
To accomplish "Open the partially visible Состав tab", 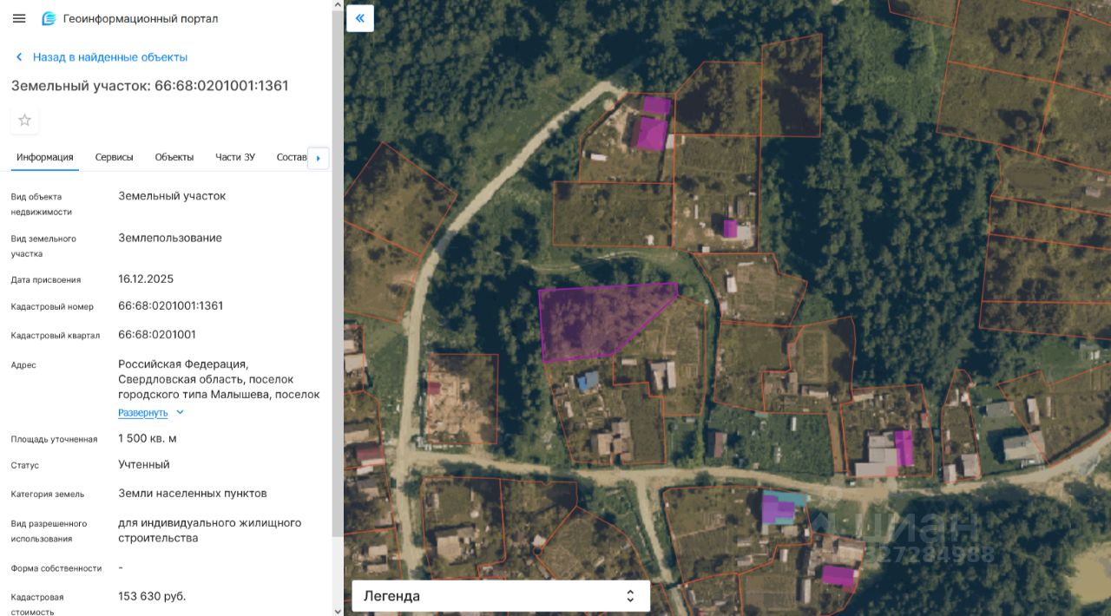I will 292,157.
